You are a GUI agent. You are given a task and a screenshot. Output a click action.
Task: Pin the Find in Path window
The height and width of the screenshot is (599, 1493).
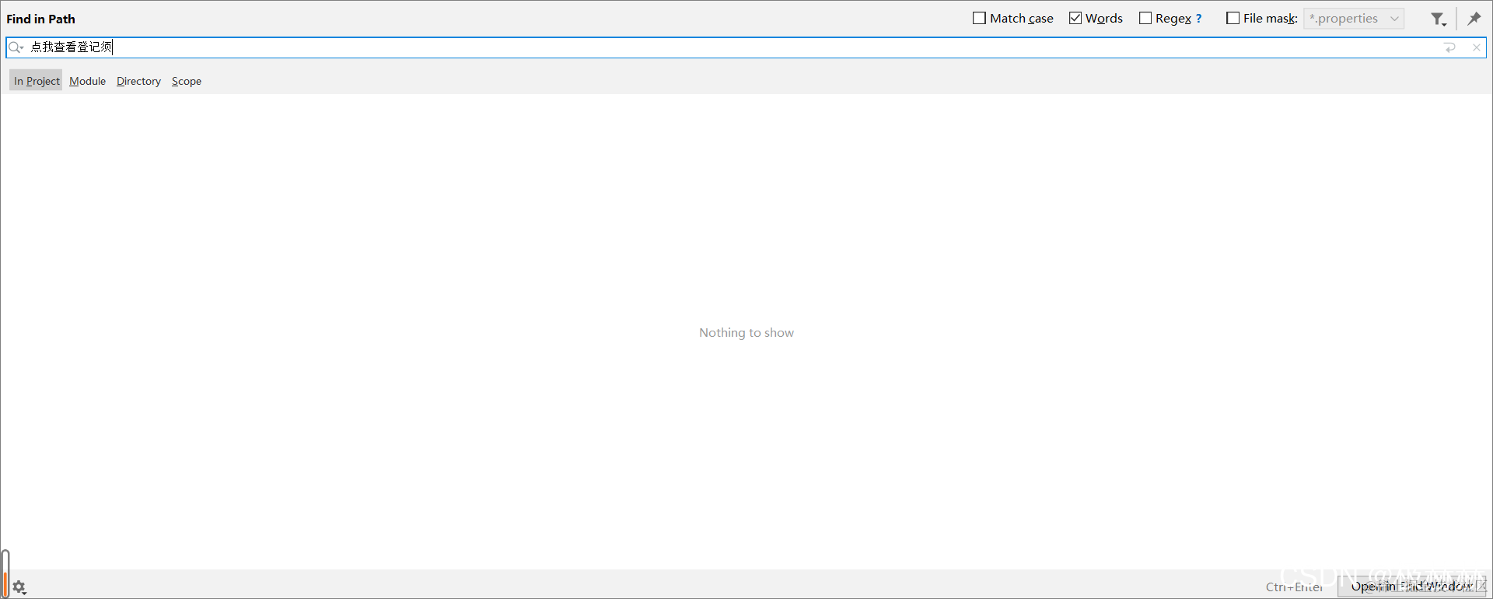click(x=1474, y=19)
